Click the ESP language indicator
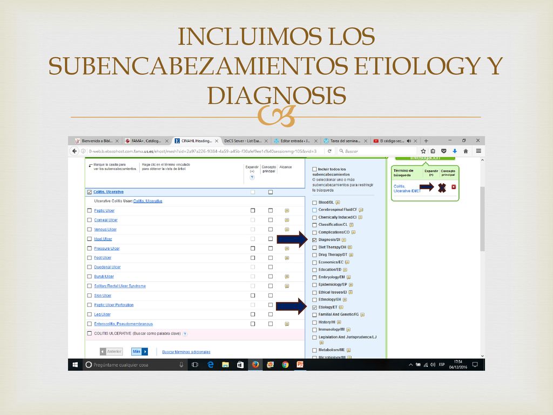The image size is (553, 415). point(442,365)
